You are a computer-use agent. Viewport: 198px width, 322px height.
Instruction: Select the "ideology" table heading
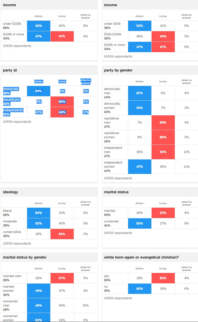coord(10,192)
